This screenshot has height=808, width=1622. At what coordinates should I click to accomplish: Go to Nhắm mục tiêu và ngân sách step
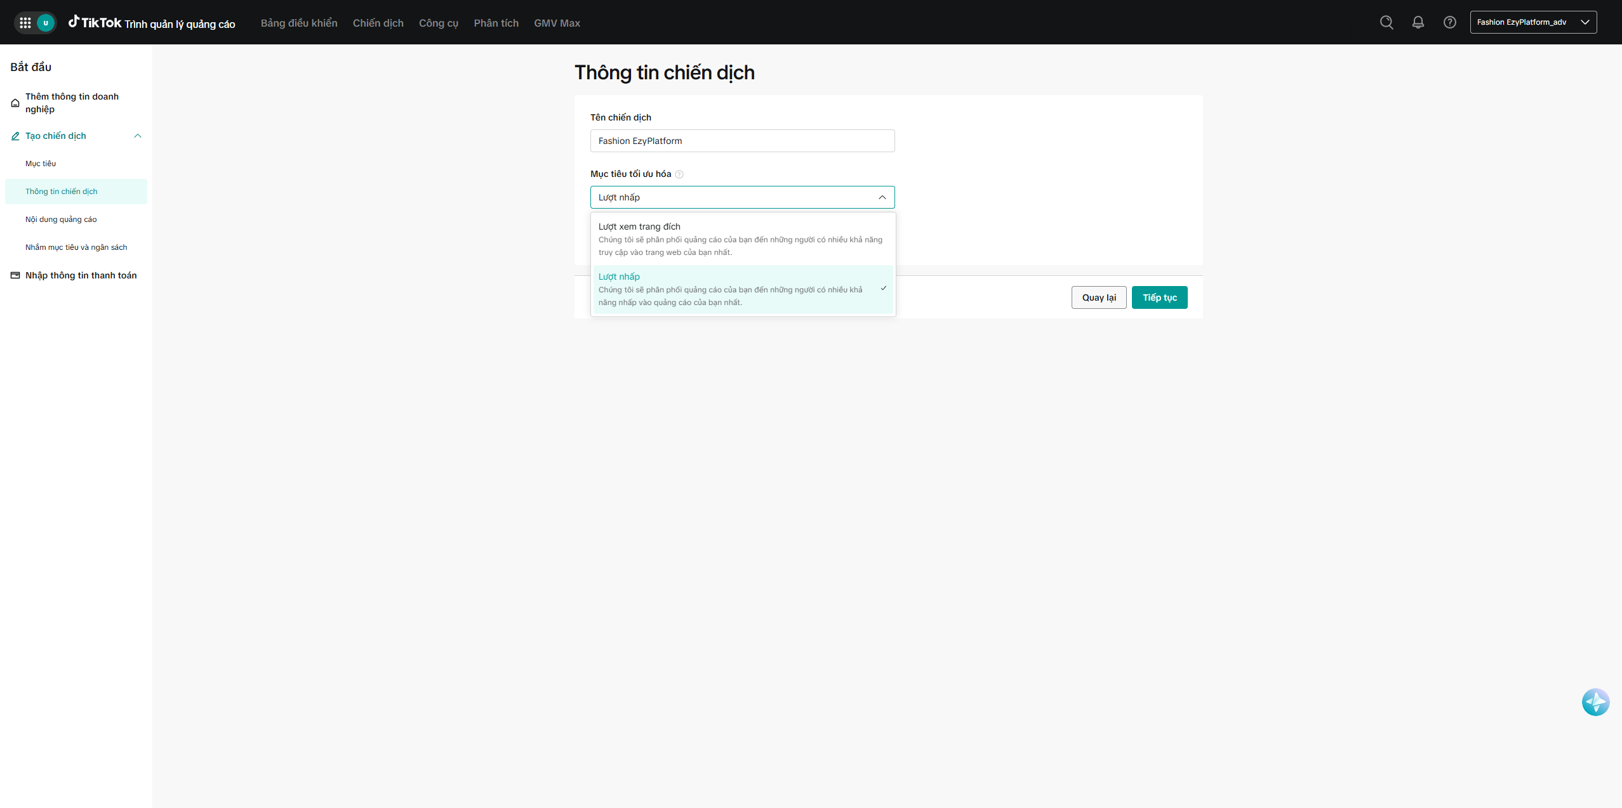[x=76, y=247]
